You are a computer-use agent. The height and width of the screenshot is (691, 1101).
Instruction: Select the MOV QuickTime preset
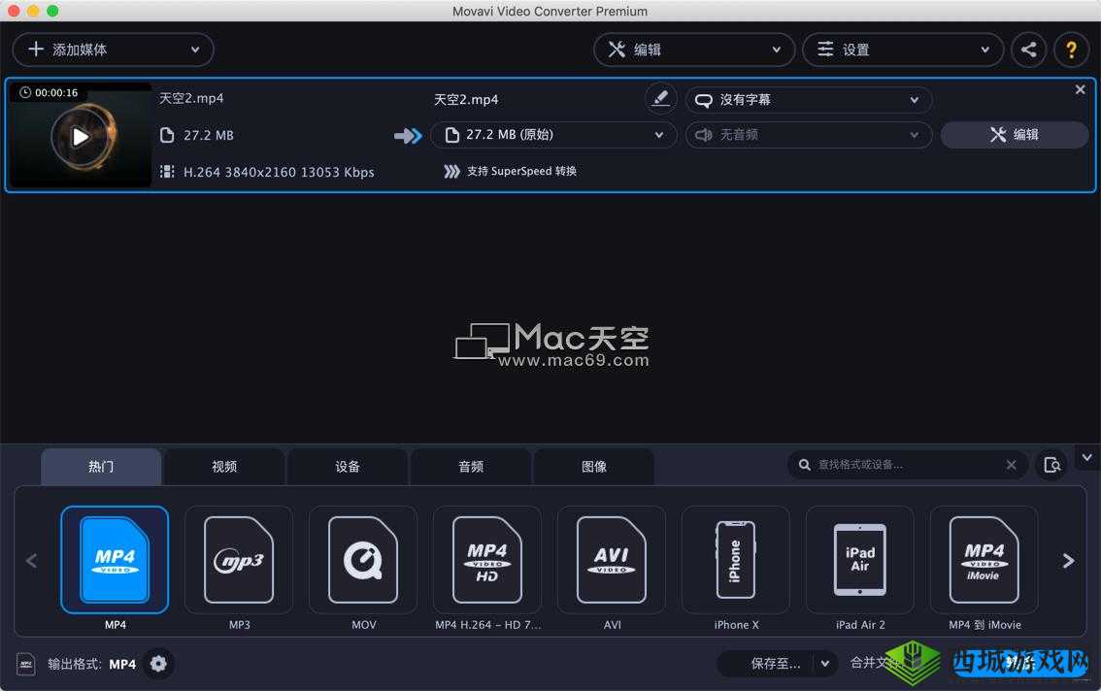coord(363,560)
